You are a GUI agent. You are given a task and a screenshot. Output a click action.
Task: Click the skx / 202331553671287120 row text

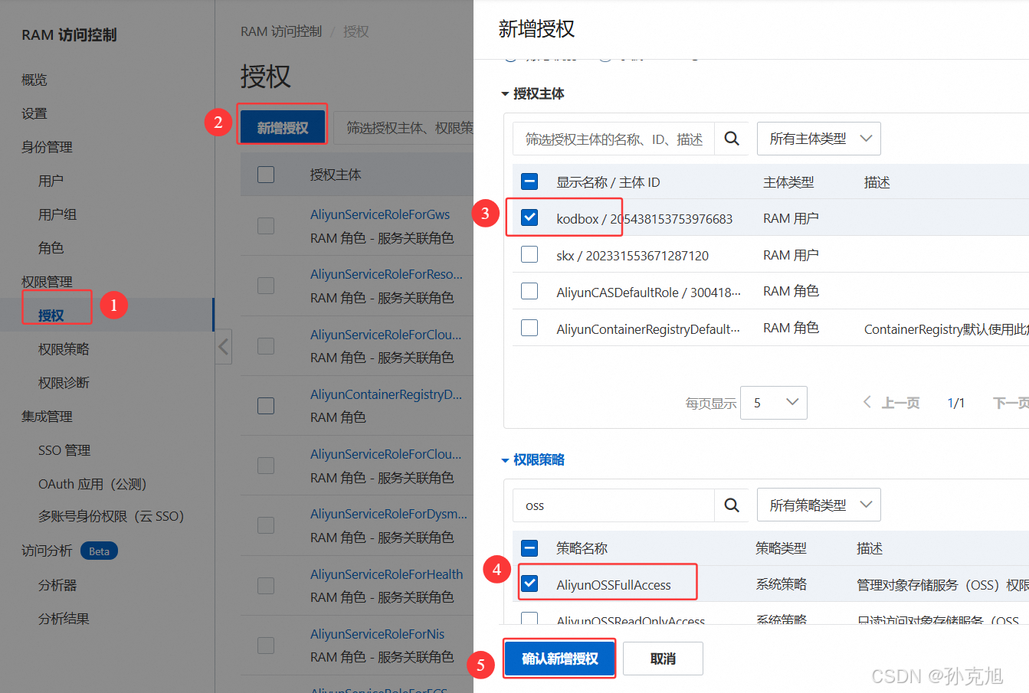pos(633,255)
